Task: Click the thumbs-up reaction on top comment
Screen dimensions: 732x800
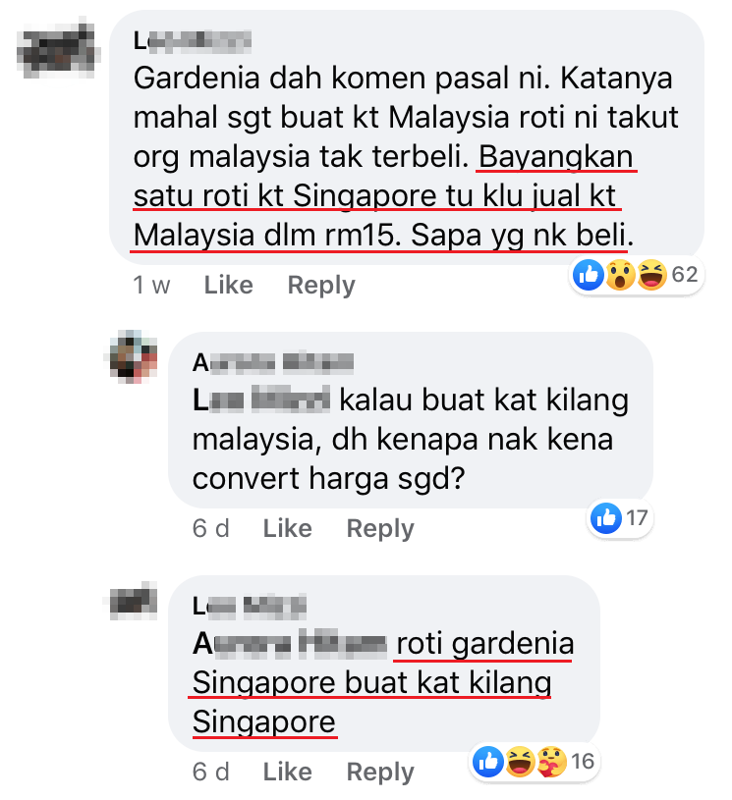Action: click(589, 275)
